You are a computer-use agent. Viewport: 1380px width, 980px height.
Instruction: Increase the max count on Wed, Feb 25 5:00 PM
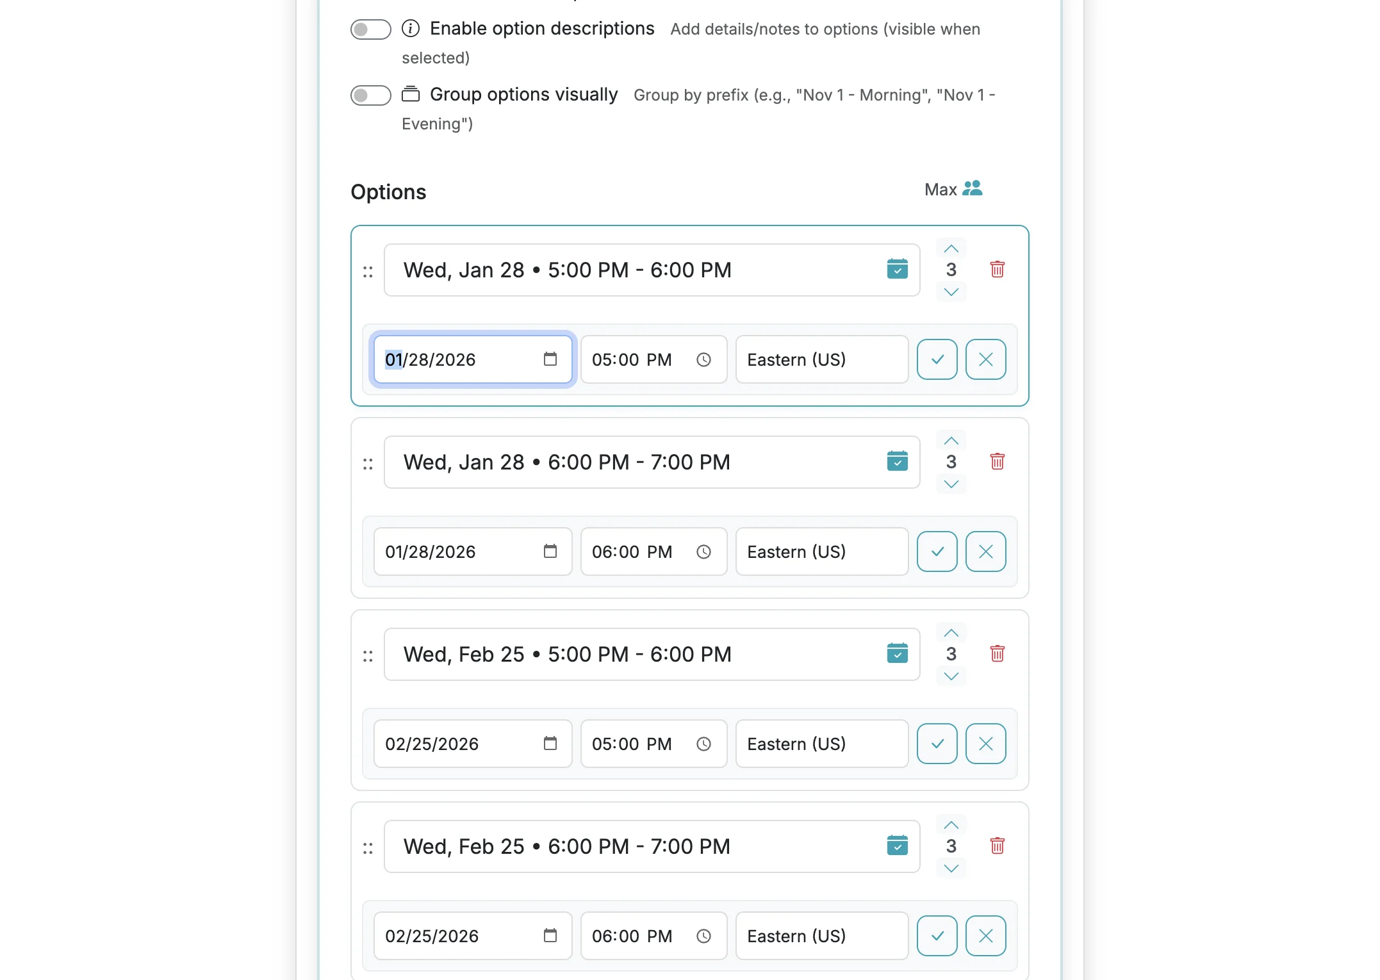951,633
